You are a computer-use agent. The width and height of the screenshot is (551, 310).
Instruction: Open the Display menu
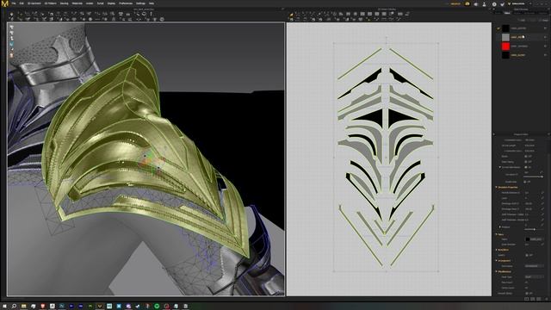tap(111, 3)
